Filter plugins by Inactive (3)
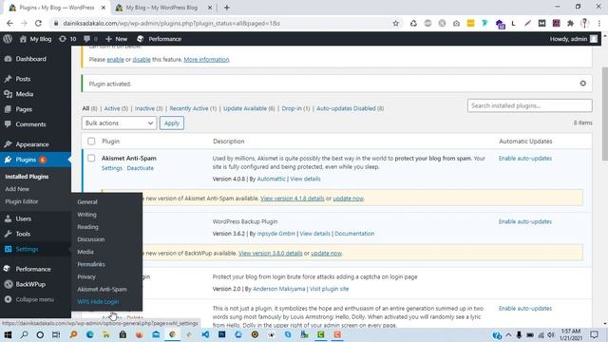 148,108
